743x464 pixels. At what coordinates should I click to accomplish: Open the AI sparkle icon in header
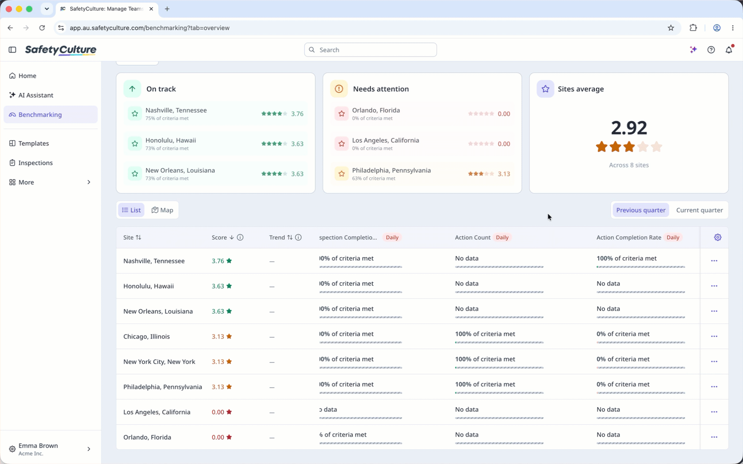coord(693,49)
